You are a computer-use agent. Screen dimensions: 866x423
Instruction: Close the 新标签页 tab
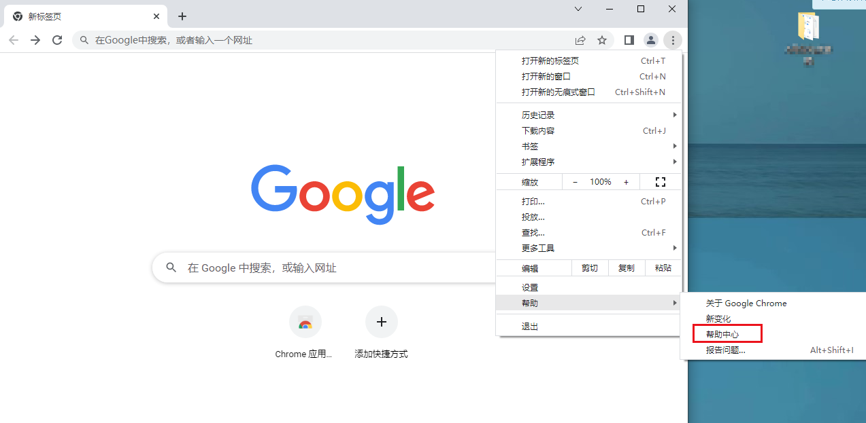coord(156,16)
